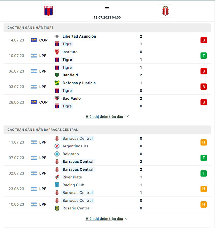215x228 pixels.
Task: Click the Banfield team badge
Action: tap(57, 75)
